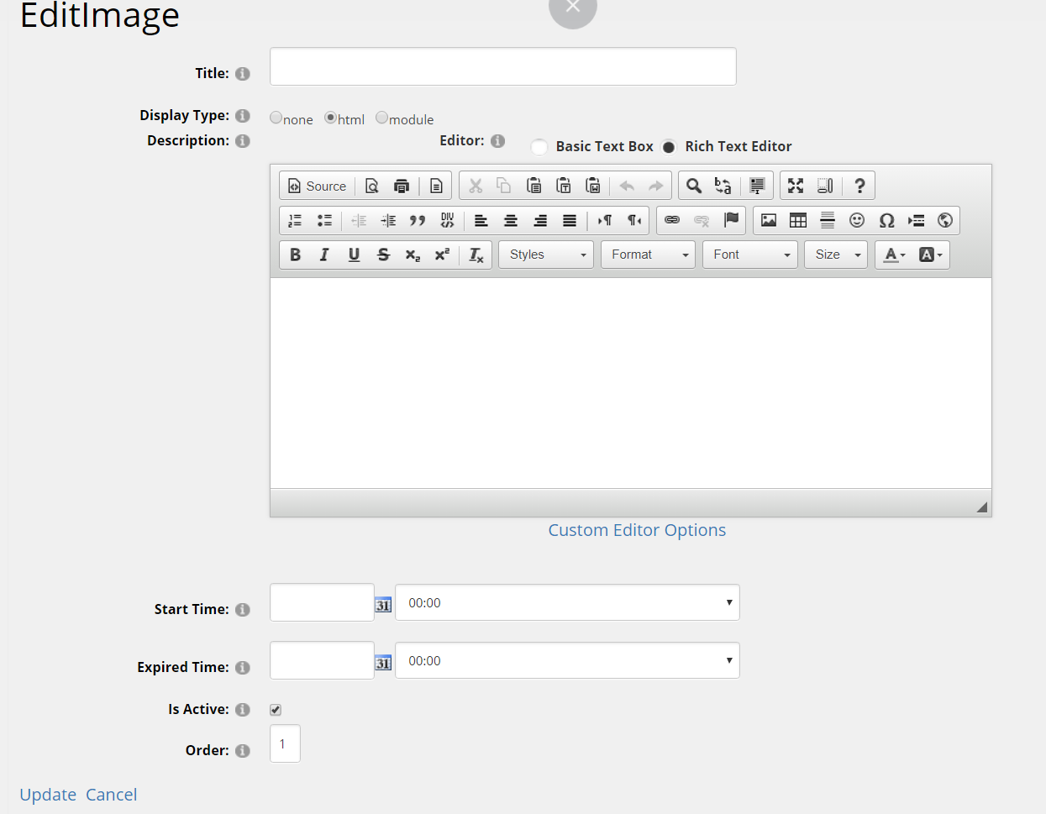The width and height of the screenshot is (1046, 814).
Task: Select the Rich Text Editor option
Action: point(669,147)
